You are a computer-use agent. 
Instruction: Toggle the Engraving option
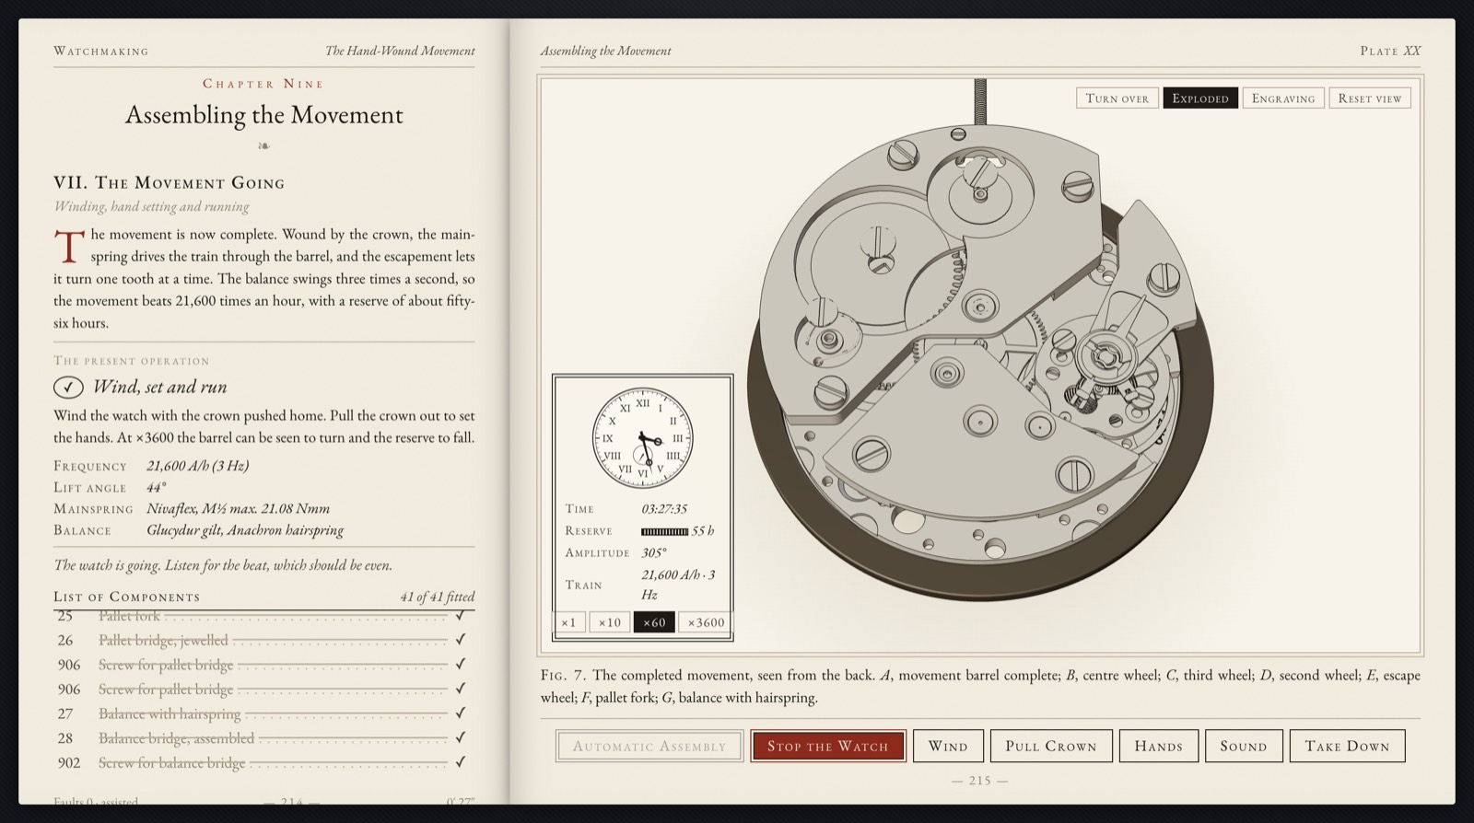tap(1283, 99)
